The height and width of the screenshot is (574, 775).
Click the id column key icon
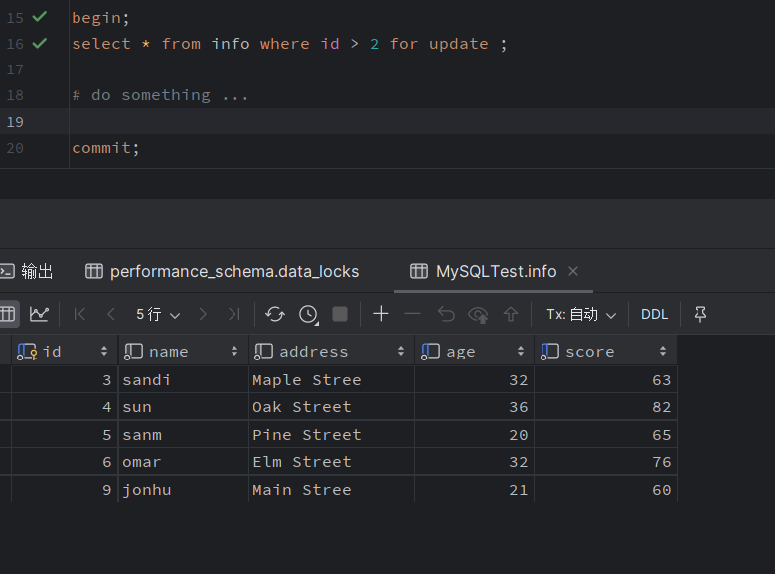point(27,352)
